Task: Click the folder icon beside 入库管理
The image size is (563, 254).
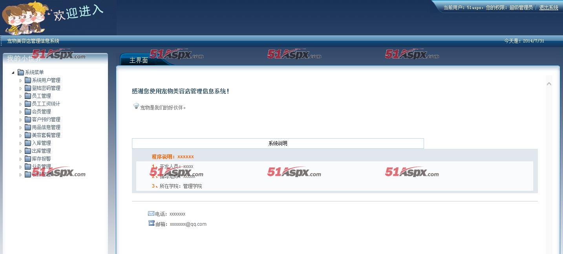Action: click(28, 143)
